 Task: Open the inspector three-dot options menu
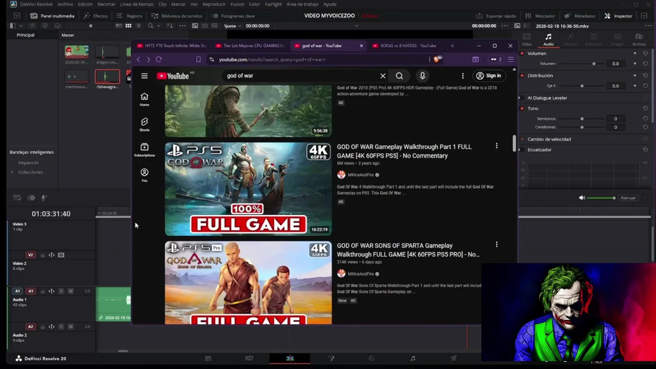(x=649, y=26)
